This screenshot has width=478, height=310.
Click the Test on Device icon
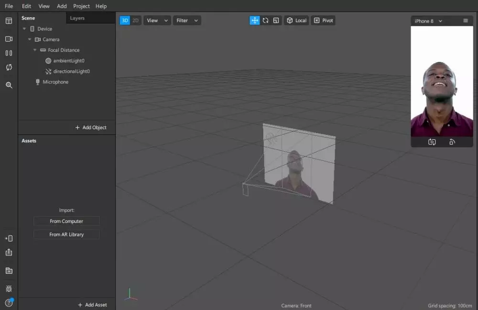9,238
